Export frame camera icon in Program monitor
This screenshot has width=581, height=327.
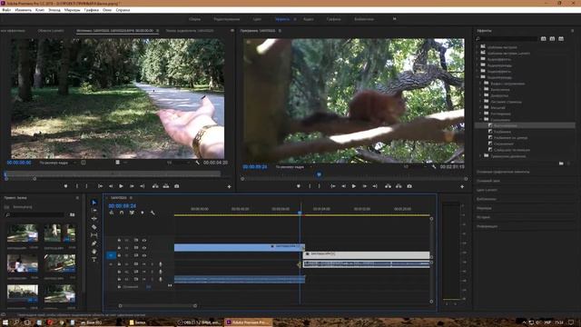pyautogui.click(x=409, y=186)
